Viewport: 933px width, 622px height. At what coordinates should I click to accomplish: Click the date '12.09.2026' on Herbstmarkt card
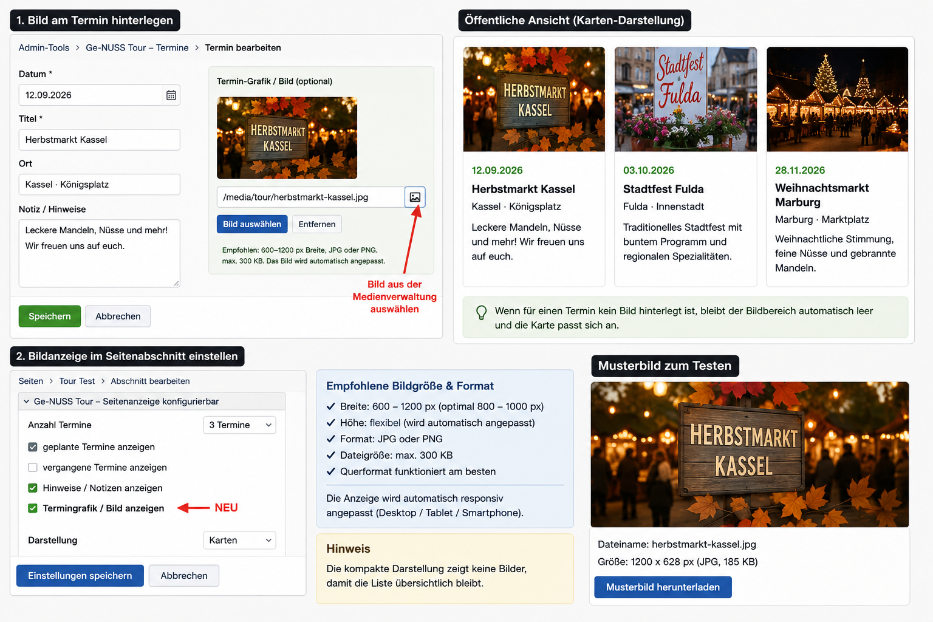(497, 171)
